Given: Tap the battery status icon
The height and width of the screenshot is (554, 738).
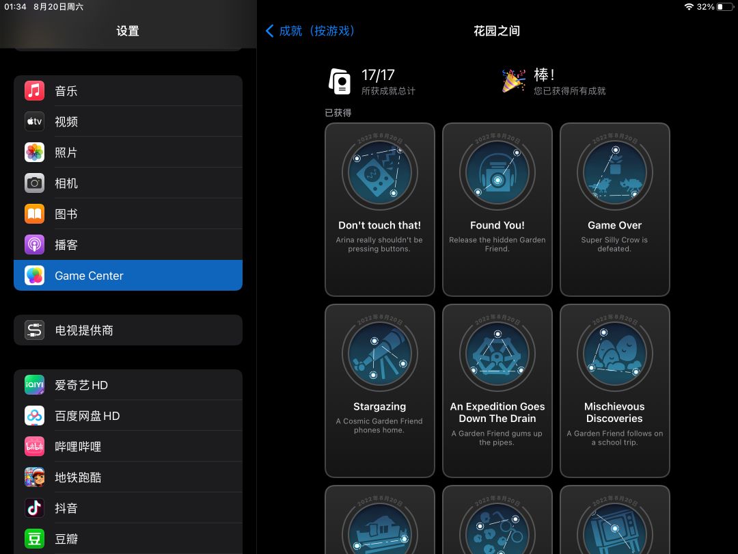Looking at the screenshot, I should [x=725, y=7].
